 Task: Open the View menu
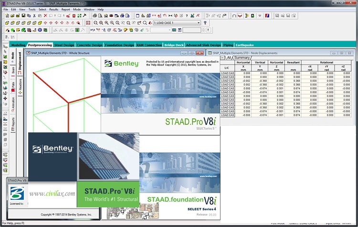click(22, 10)
